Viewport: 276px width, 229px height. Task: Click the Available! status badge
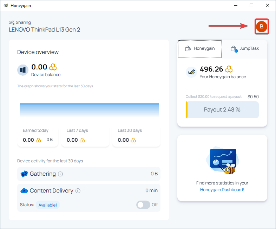click(x=48, y=205)
